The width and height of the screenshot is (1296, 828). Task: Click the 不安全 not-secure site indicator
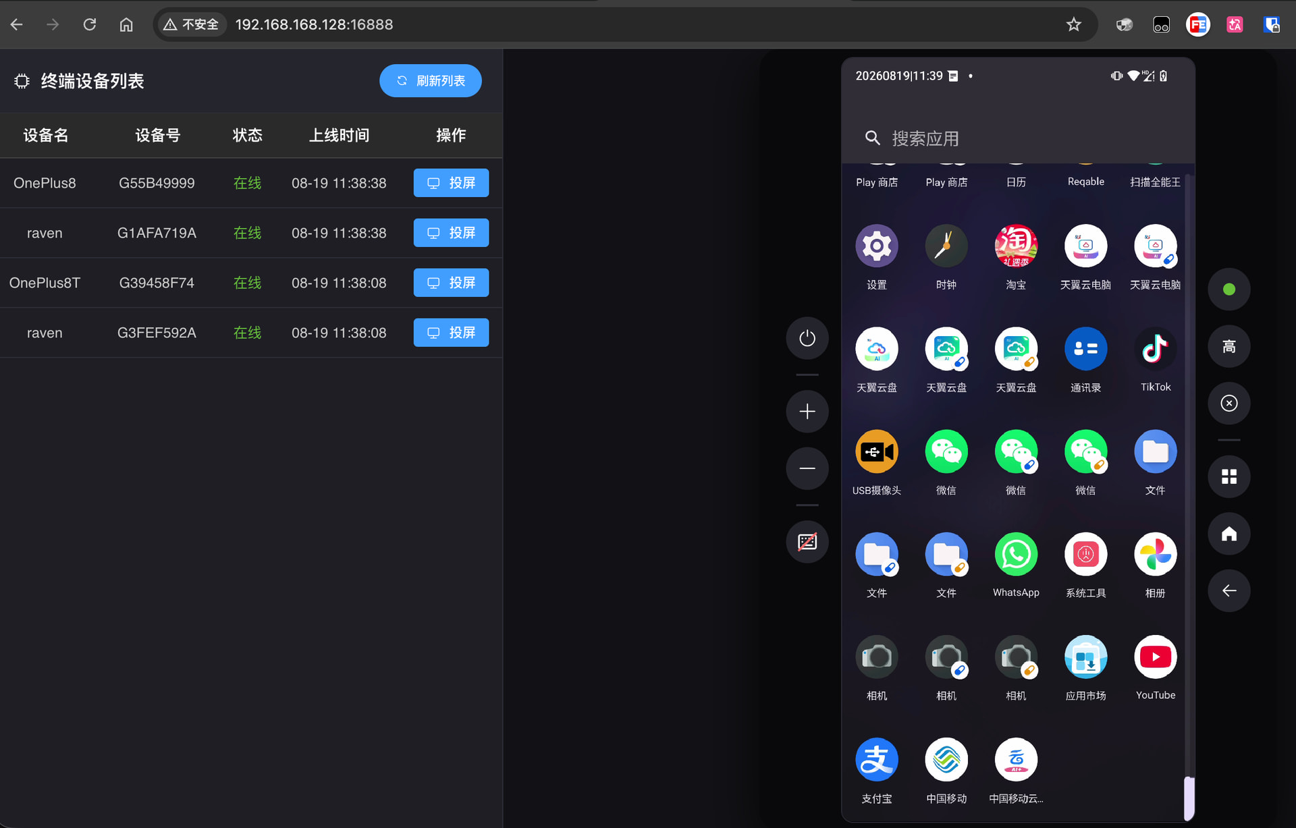(x=192, y=25)
